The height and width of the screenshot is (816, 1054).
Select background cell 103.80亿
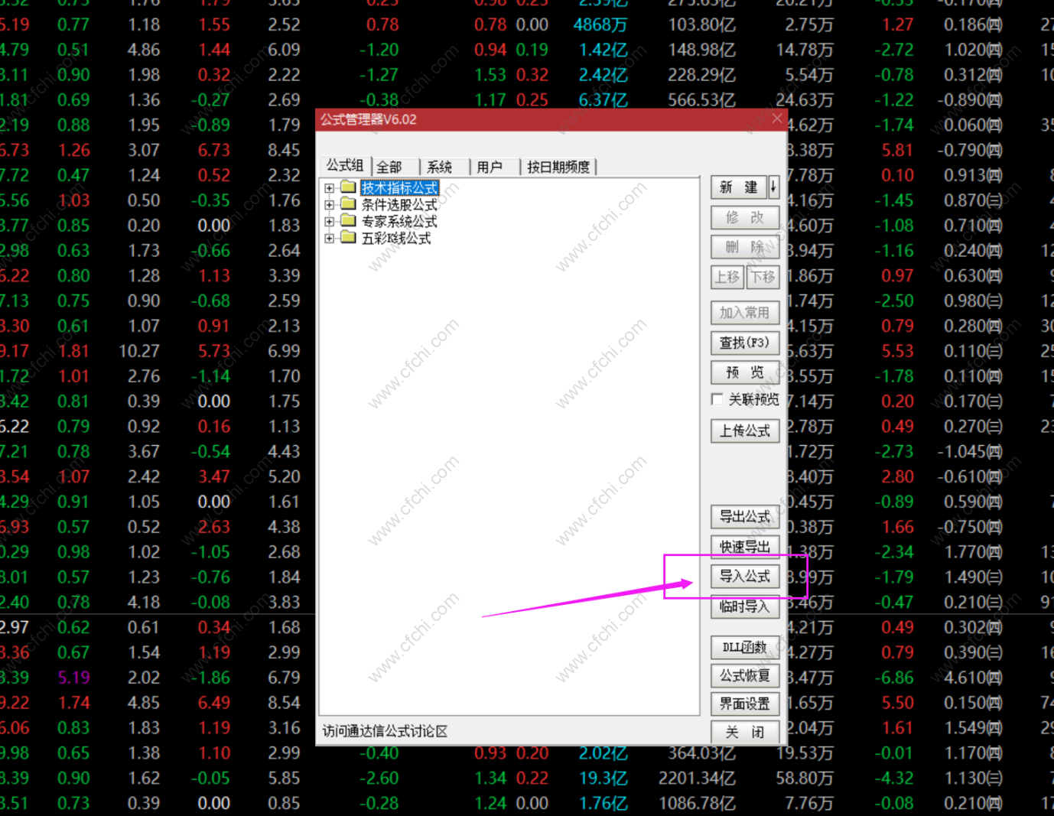click(x=701, y=24)
